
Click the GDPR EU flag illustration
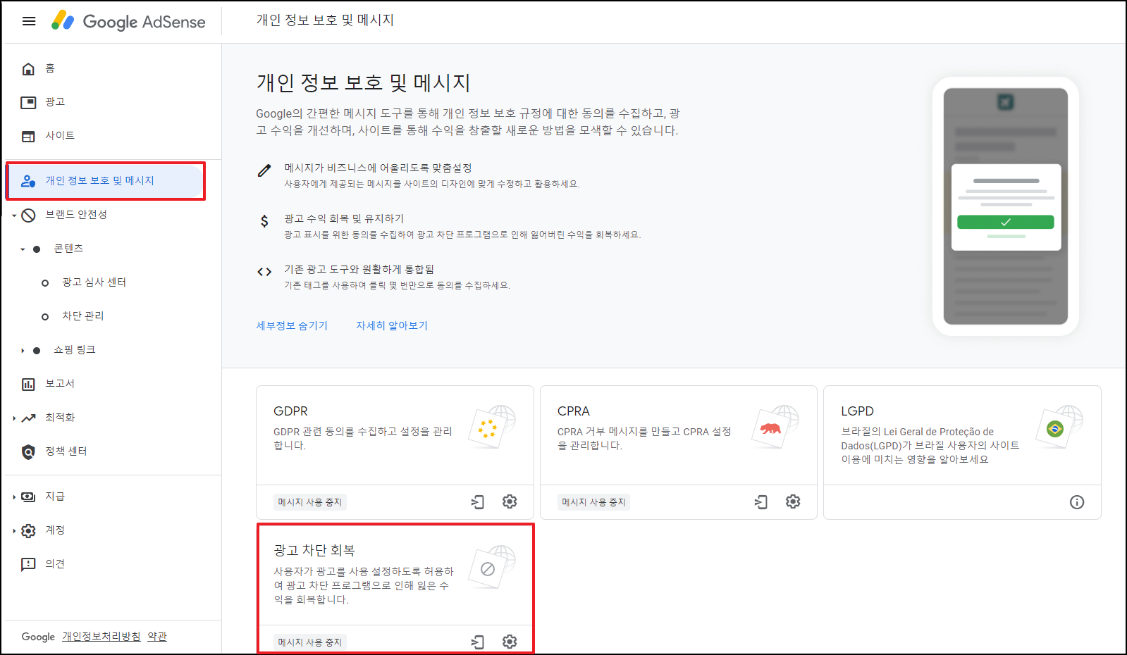click(x=492, y=427)
